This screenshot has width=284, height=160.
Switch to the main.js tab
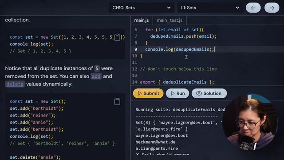coord(142,20)
